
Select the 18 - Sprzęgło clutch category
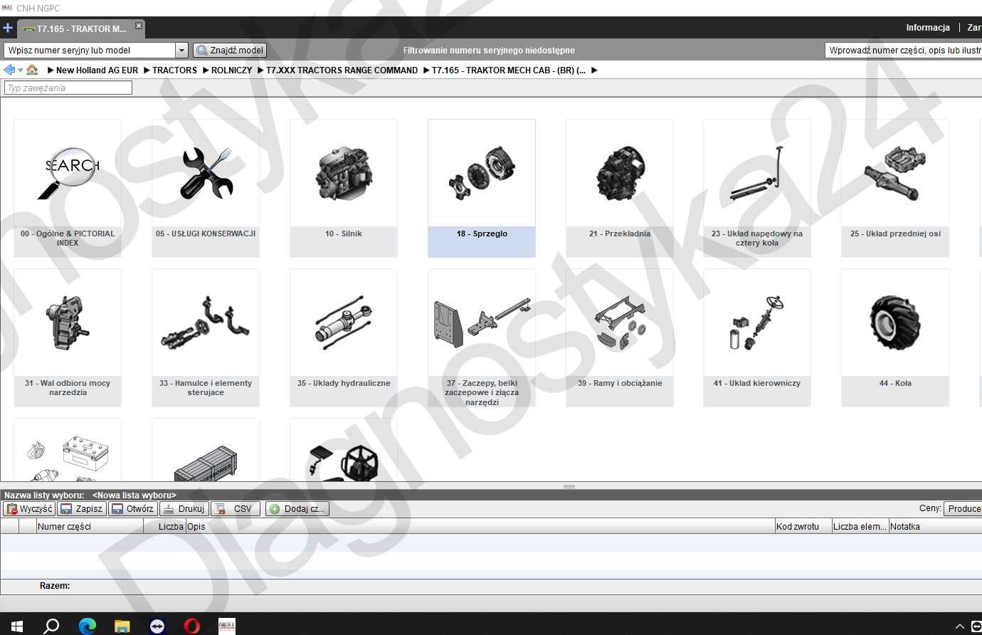tap(482, 188)
